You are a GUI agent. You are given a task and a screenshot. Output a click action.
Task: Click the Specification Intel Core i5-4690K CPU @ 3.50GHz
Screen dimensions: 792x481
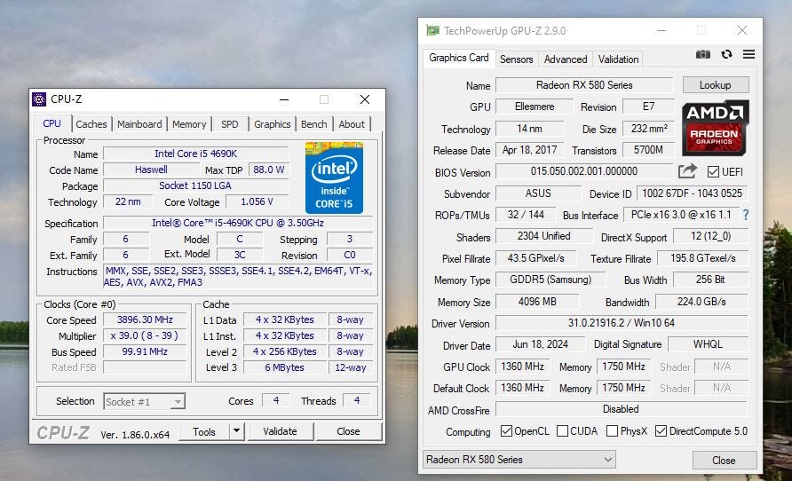(x=238, y=223)
